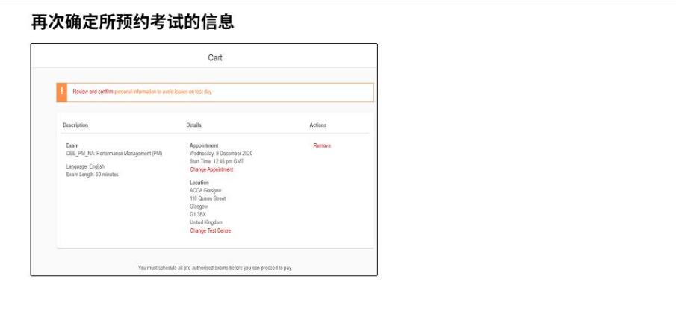Click the Details column header
The image size is (676, 311).
click(193, 125)
